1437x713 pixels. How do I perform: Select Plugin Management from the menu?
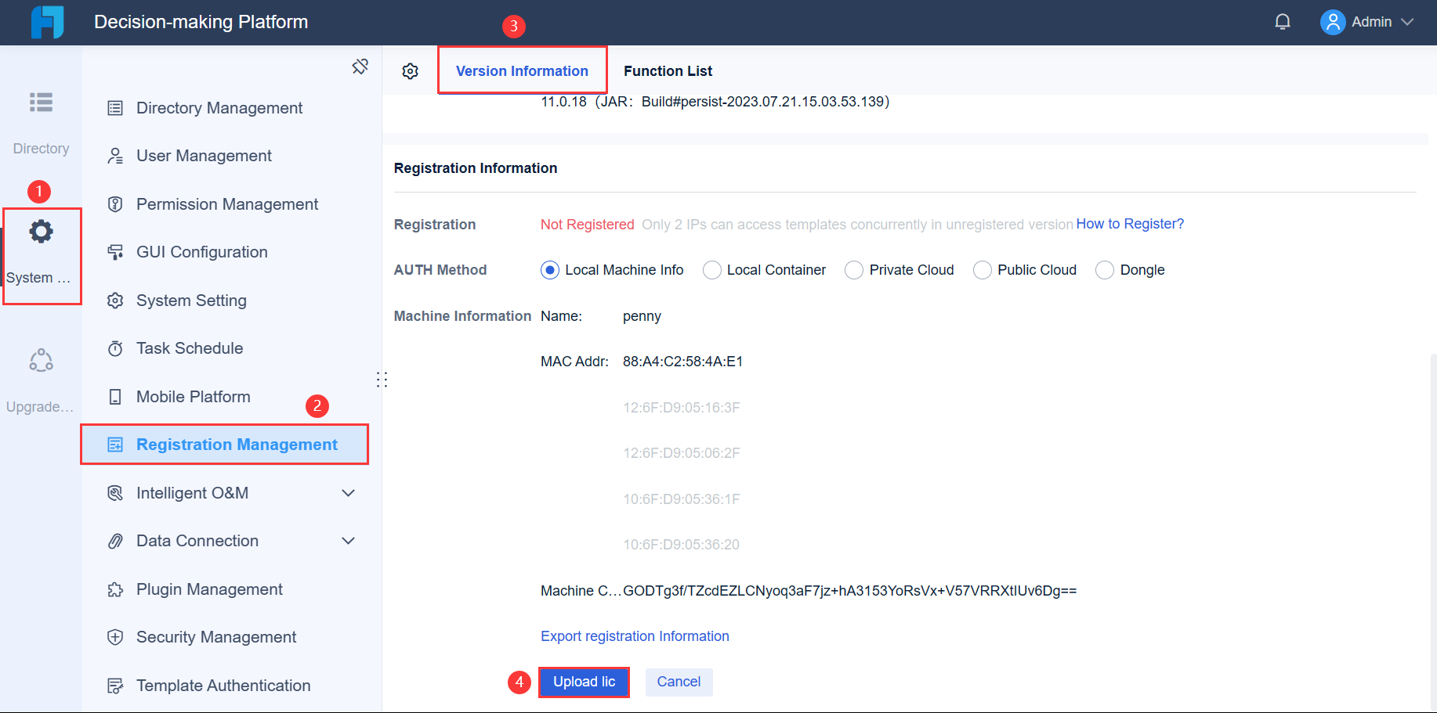point(209,589)
